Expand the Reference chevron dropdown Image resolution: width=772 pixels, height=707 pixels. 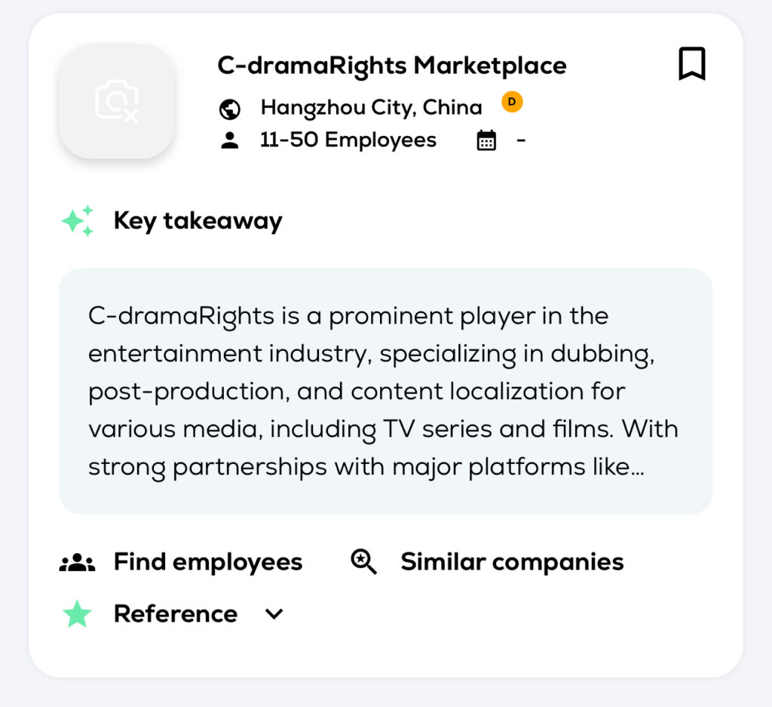tap(274, 614)
